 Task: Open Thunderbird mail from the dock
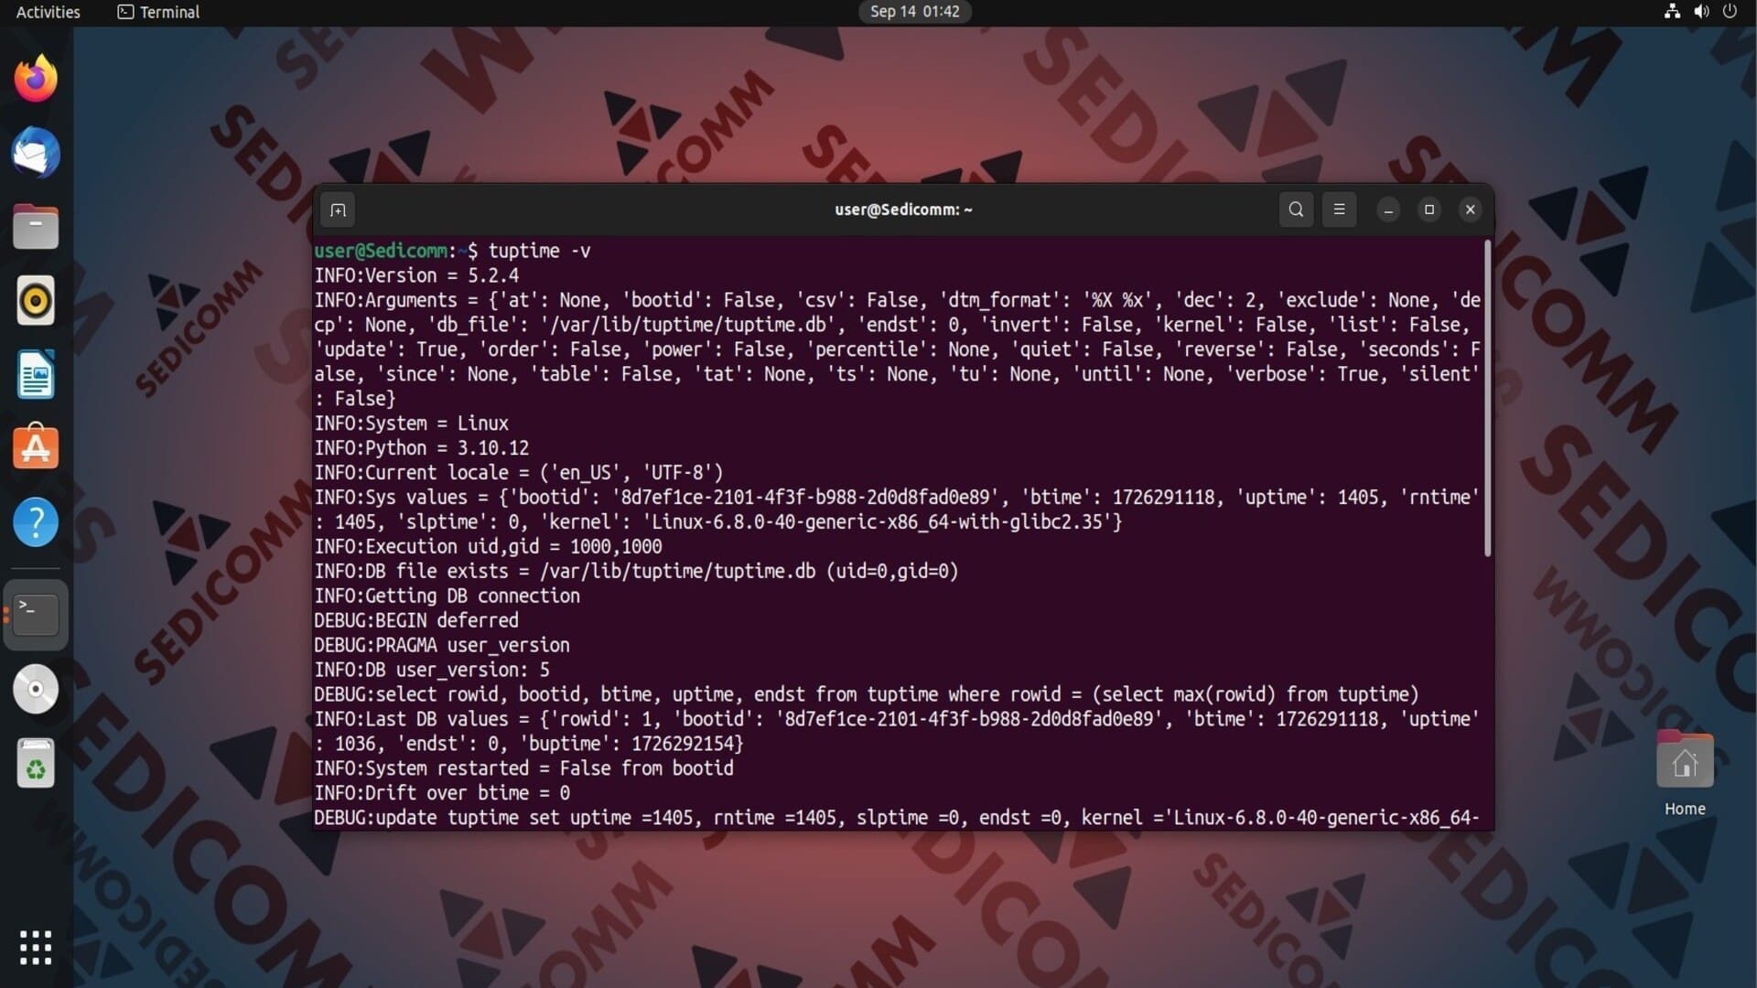pyautogui.click(x=36, y=153)
